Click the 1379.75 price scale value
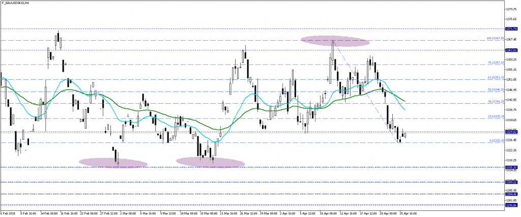521x217 pixels. (x=512, y=10)
